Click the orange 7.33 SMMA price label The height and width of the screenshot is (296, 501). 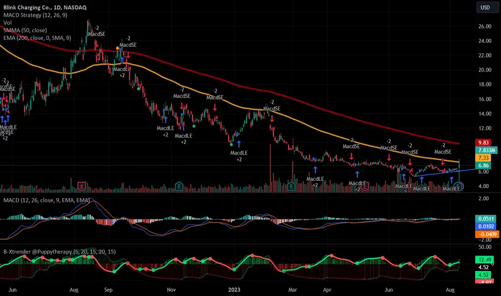pyautogui.click(x=483, y=158)
